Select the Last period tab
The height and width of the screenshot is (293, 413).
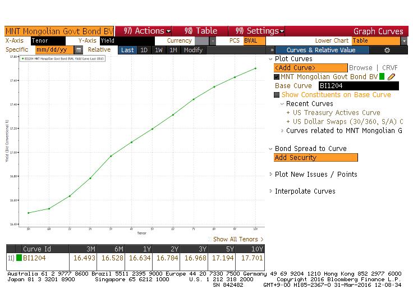tap(127, 50)
